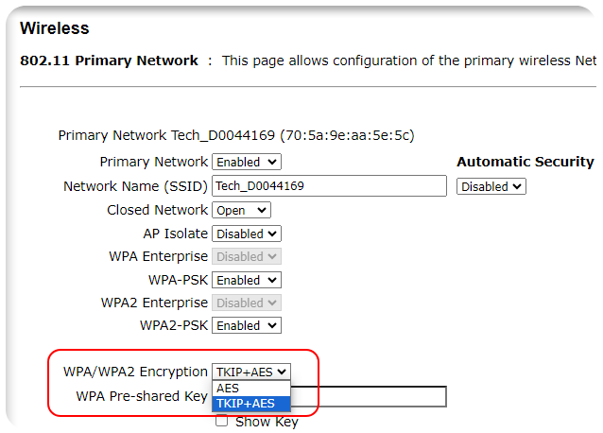The image size is (603, 433).
Task: Click the Automatic Security heading
Action: [525, 162]
